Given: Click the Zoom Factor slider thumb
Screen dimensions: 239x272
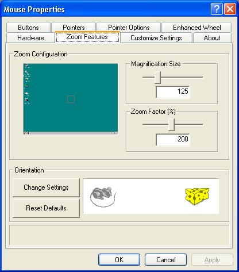Looking at the screenshot, I should coord(171,125).
